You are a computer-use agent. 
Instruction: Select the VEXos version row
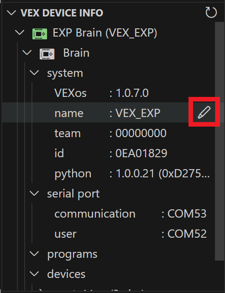click(x=109, y=93)
